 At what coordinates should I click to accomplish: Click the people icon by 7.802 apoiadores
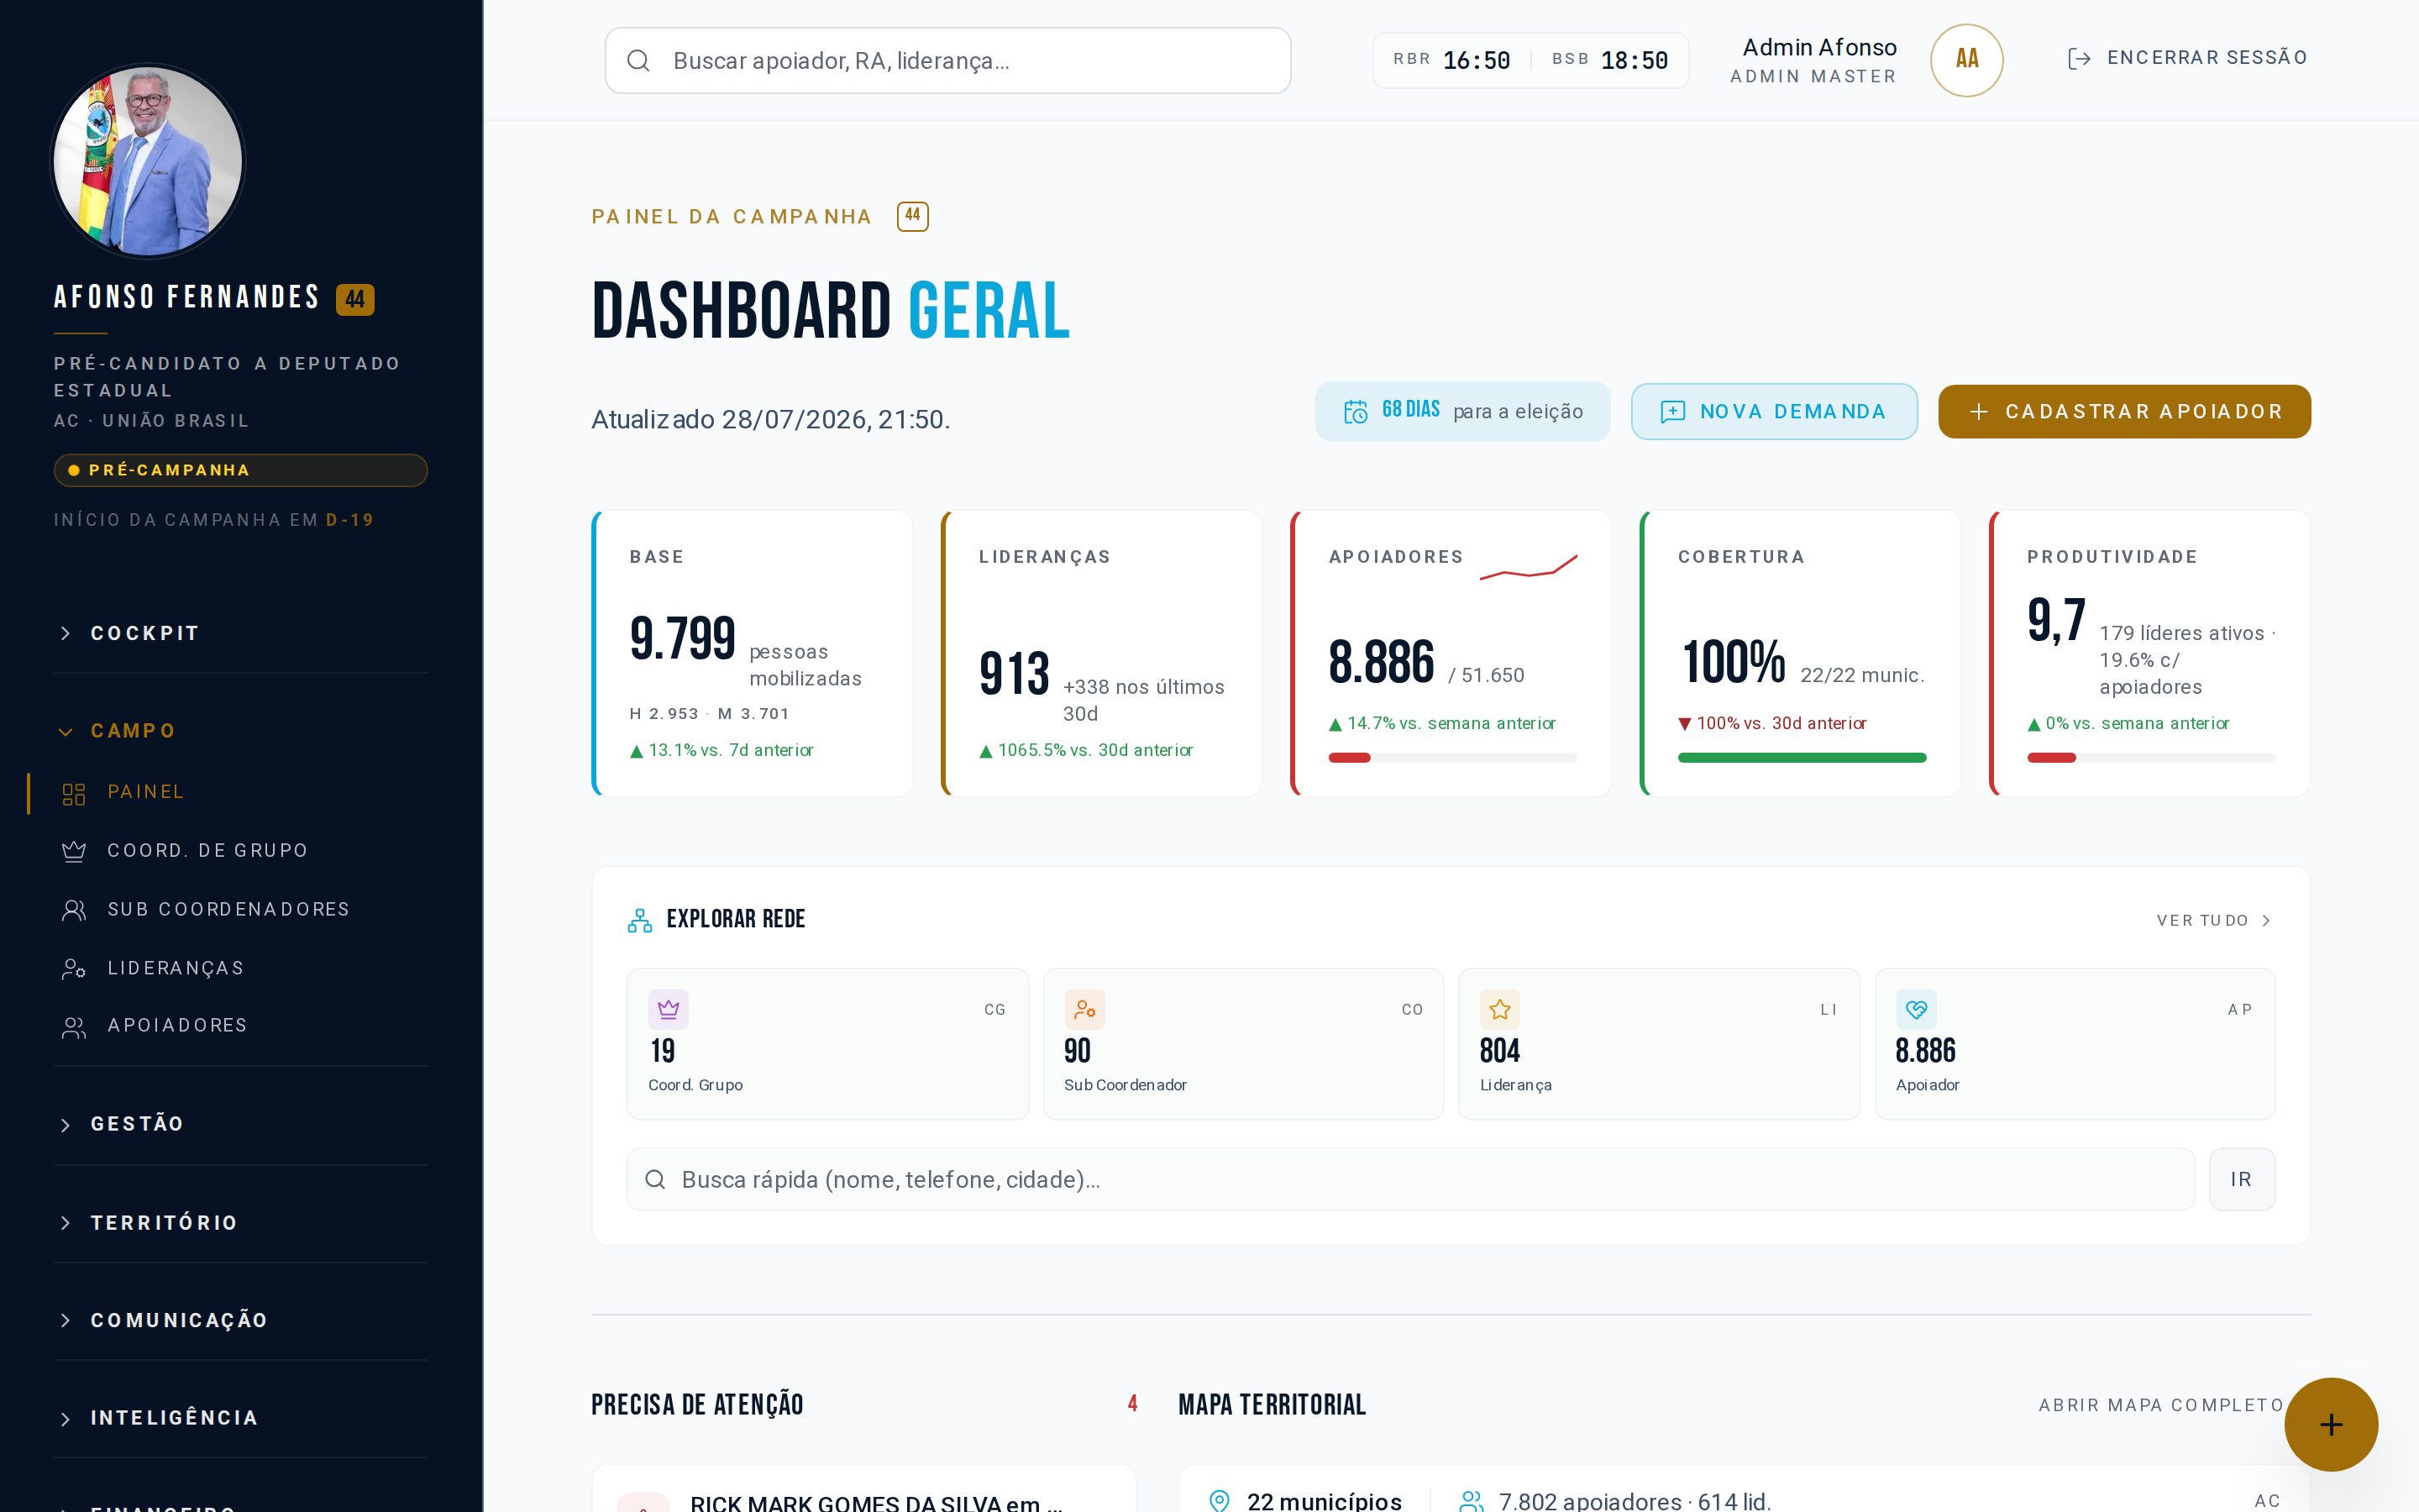pyautogui.click(x=1472, y=1501)
